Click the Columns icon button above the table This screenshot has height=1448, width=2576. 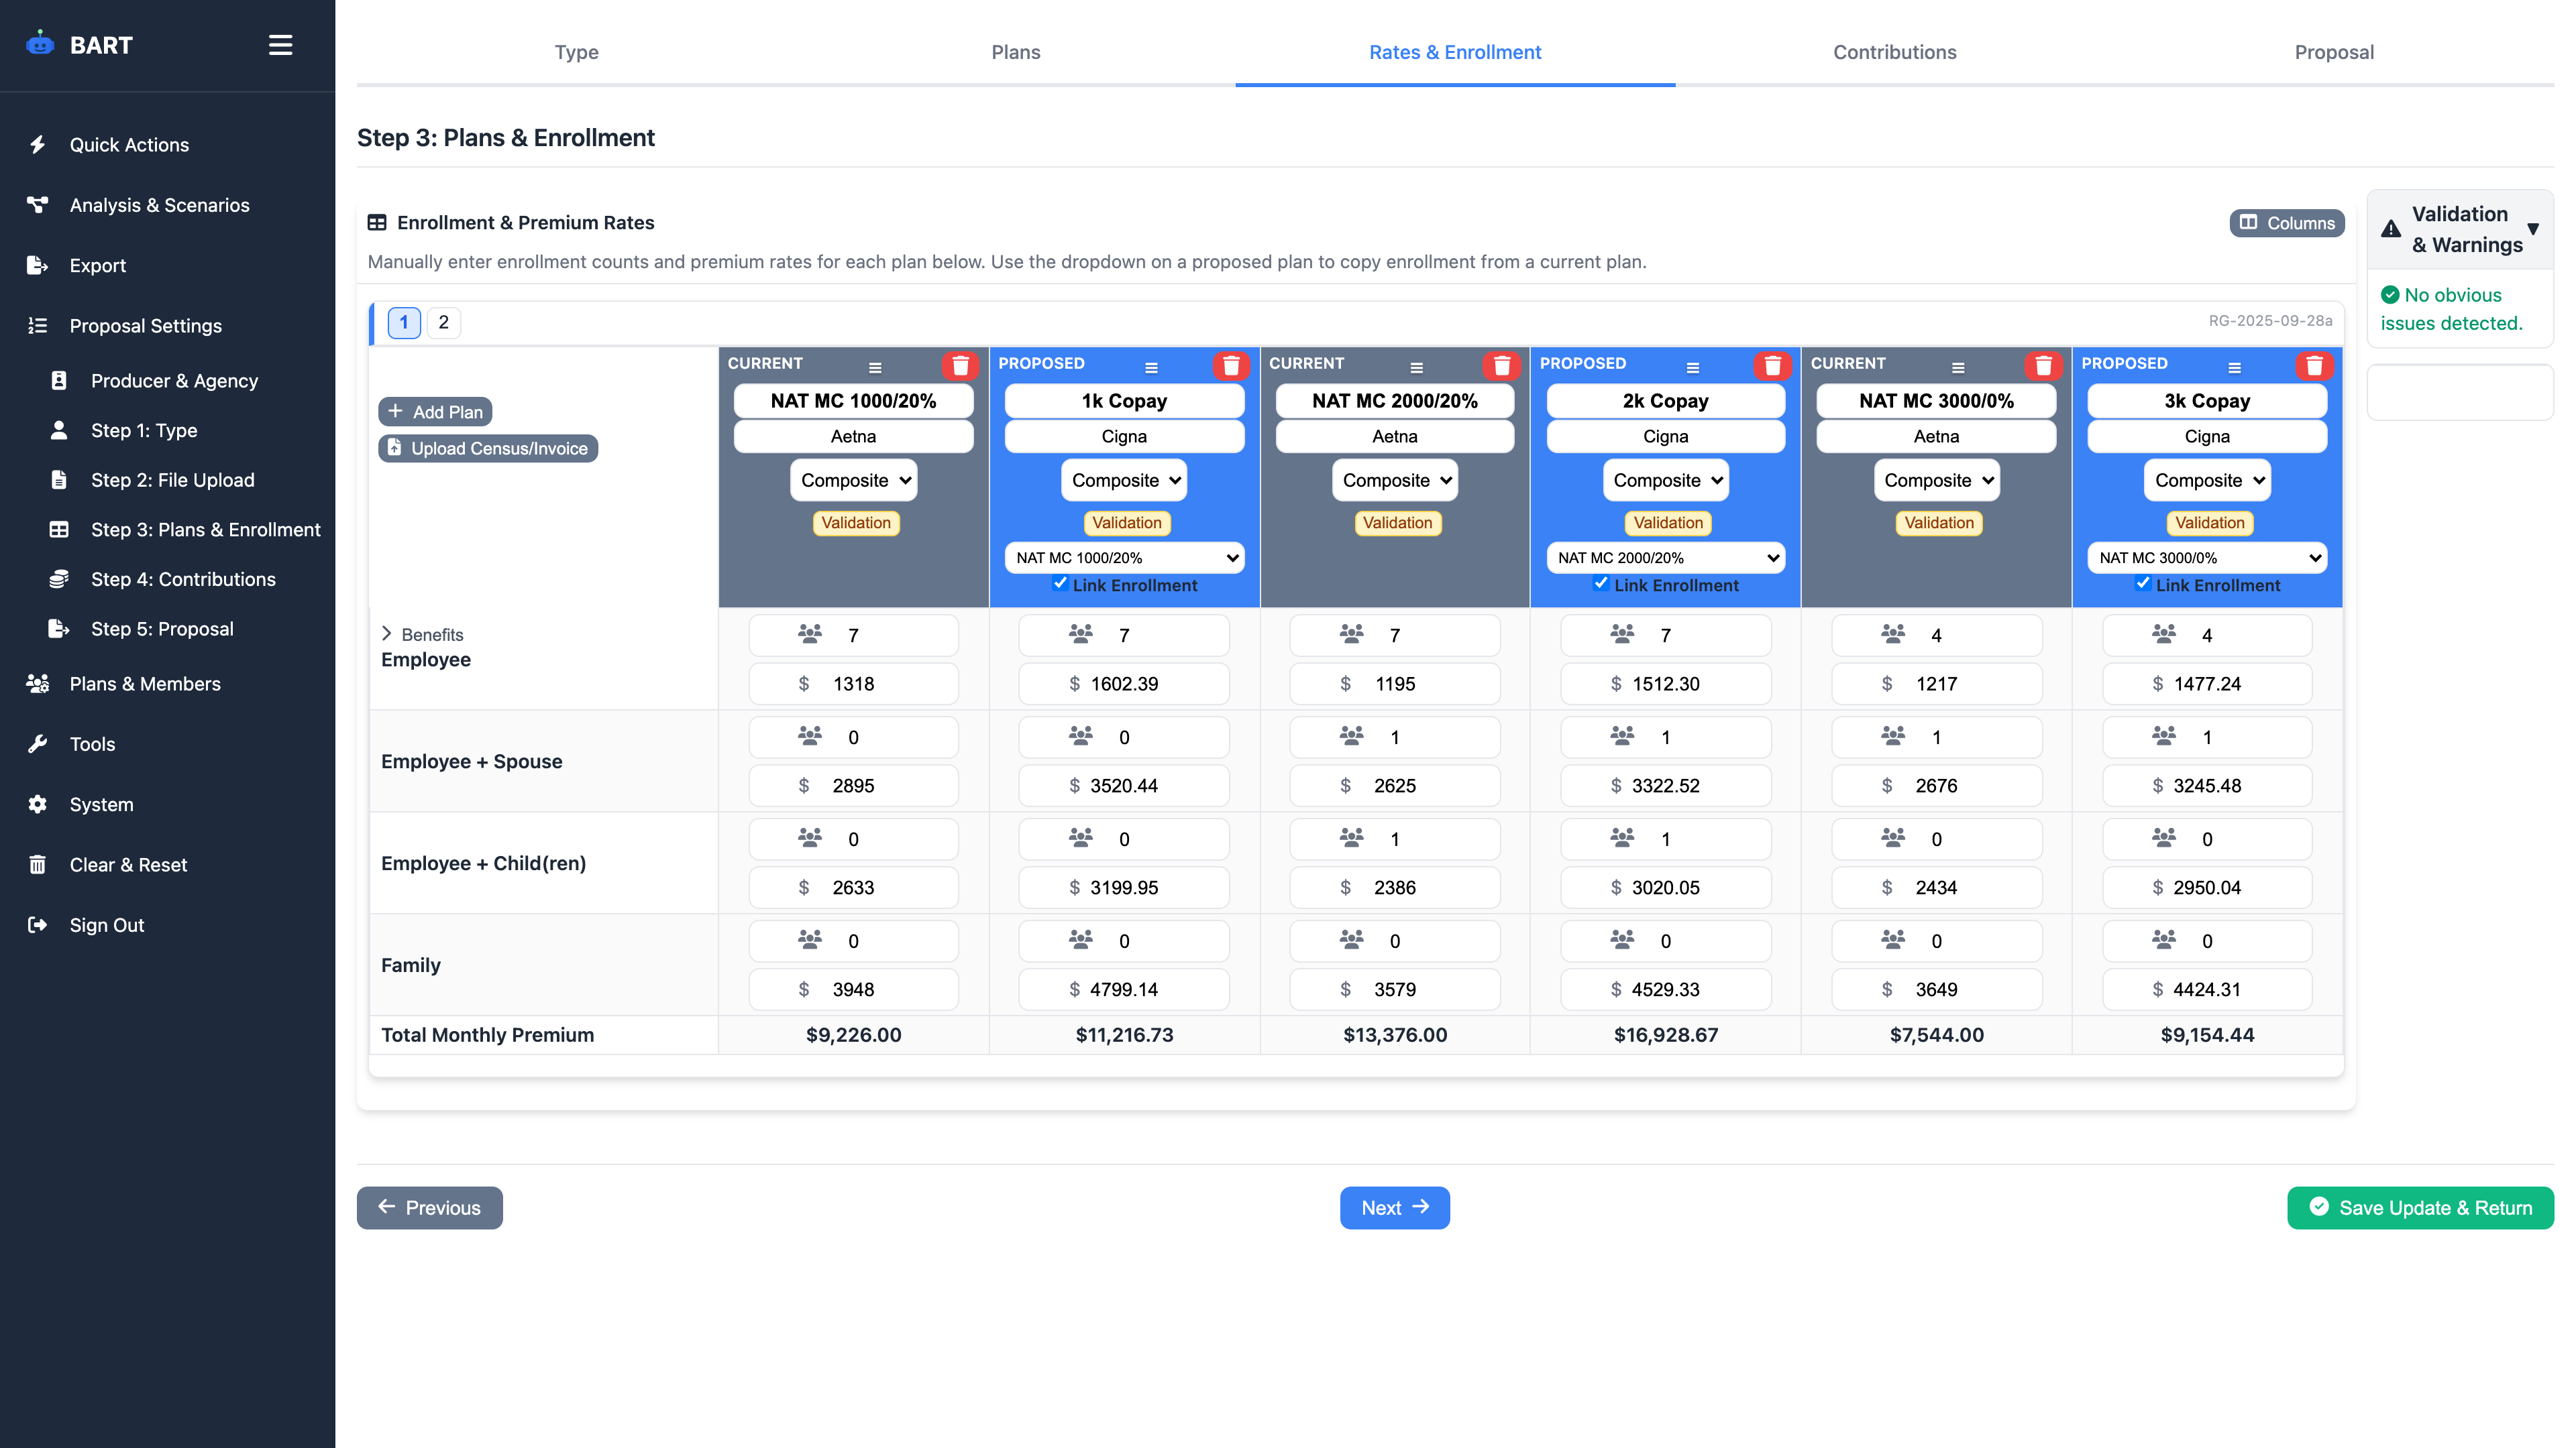[2250, 223]
